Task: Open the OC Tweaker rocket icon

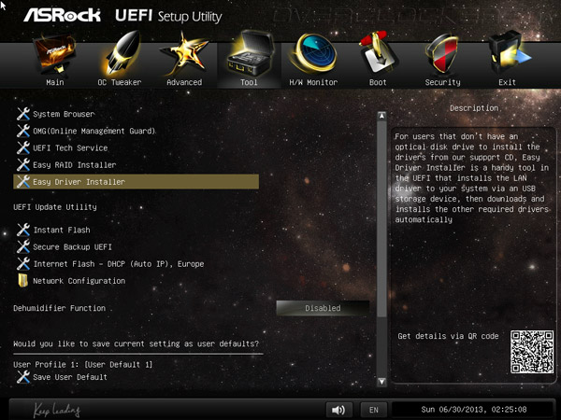Action: 121,53
